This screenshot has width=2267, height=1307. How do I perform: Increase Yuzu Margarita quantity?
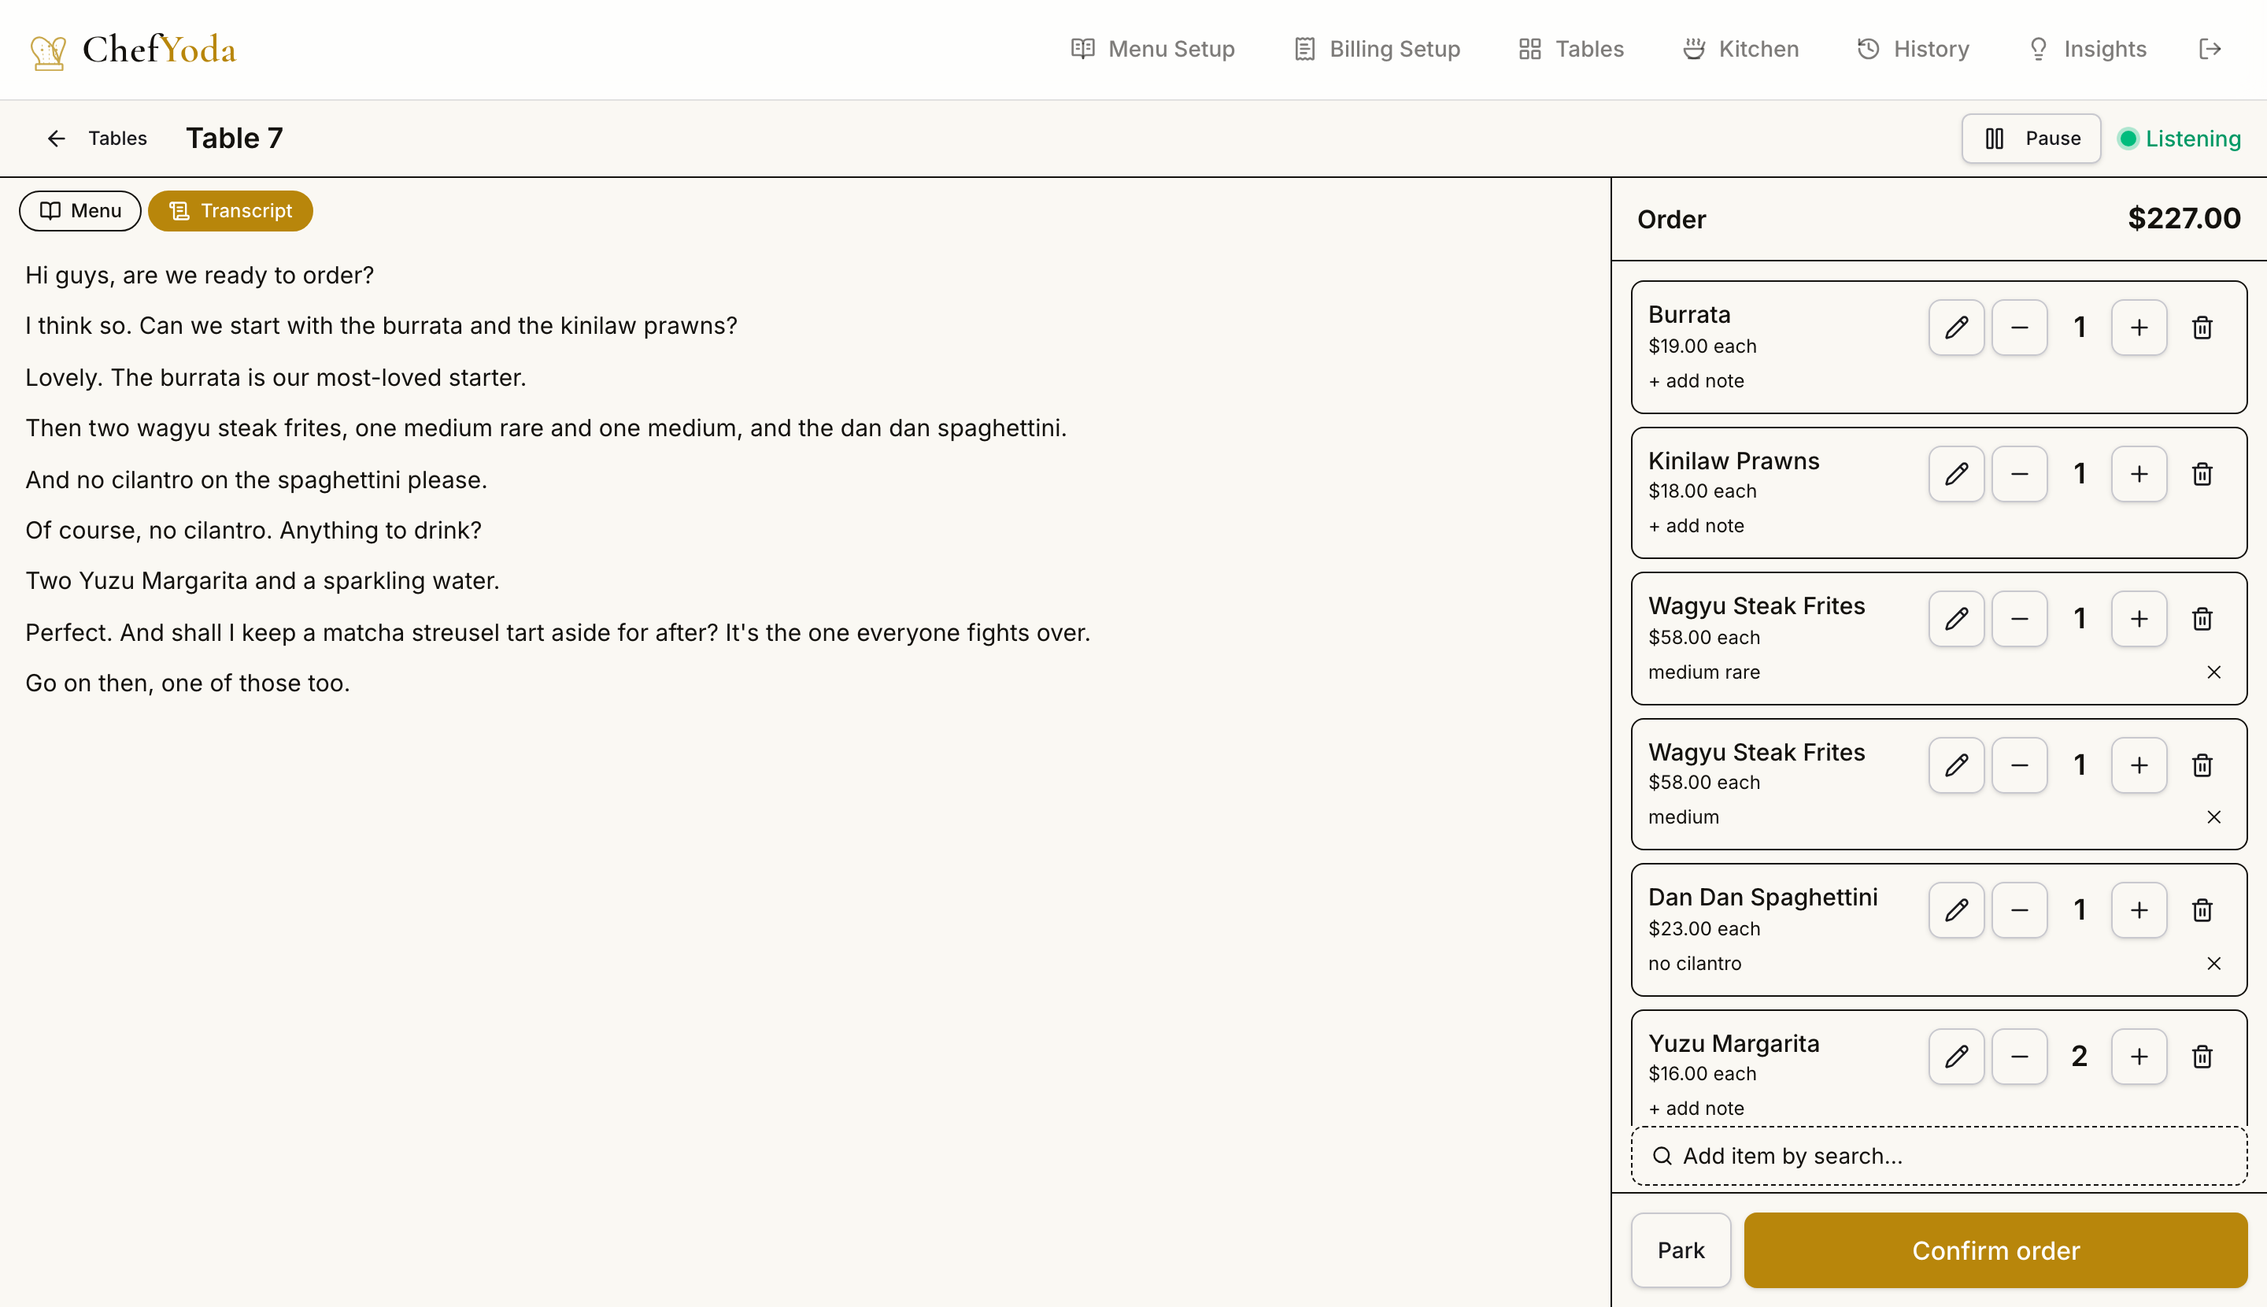(2139, 1057)
